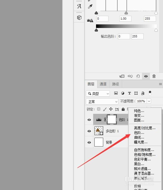The width and height of the screenshot is (163, 190).
Task: Open the 正常 blend mode dropdown
Action: 102,102
